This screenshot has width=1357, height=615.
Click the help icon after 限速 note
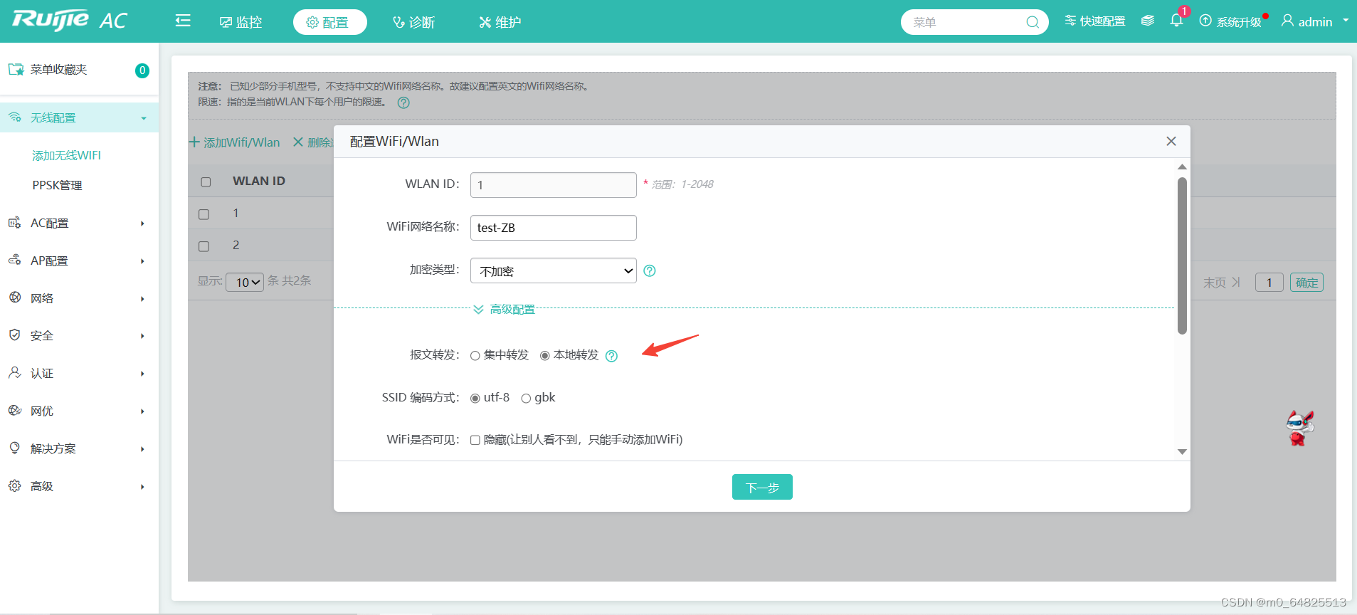click(x=403, y=102)
